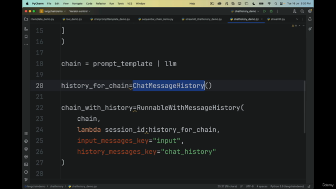Image resolution: width=336 pixels, height=189 pixels.
Task: Open the Help menu
Action: 192,4
